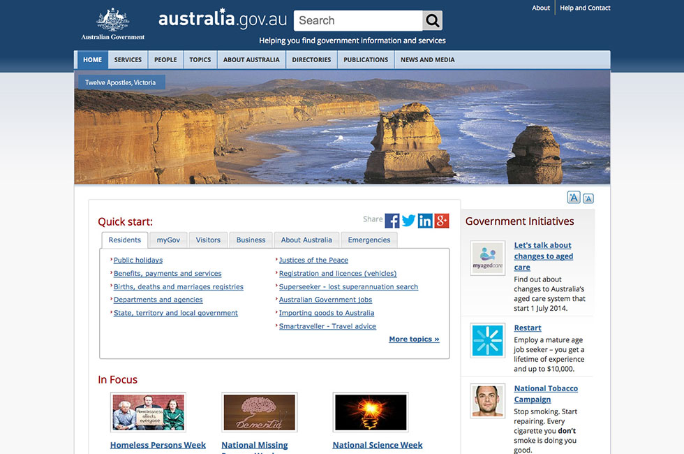Click the Twelve Apostles banner image
This screenshot has width=684, height=454.
(342, 127)
